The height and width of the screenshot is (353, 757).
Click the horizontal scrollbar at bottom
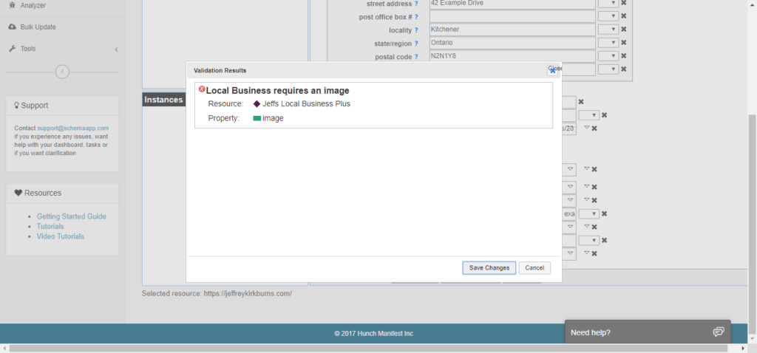click(x=368, y=348)
